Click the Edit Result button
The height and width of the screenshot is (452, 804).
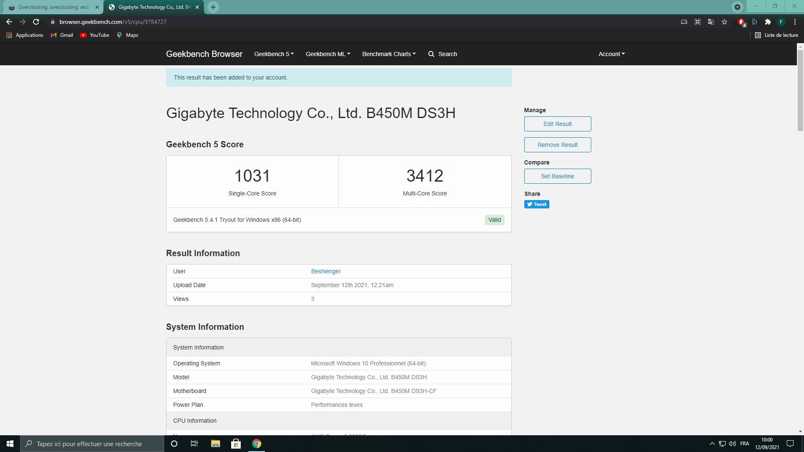pyautogui.click(x=557, y=124)
